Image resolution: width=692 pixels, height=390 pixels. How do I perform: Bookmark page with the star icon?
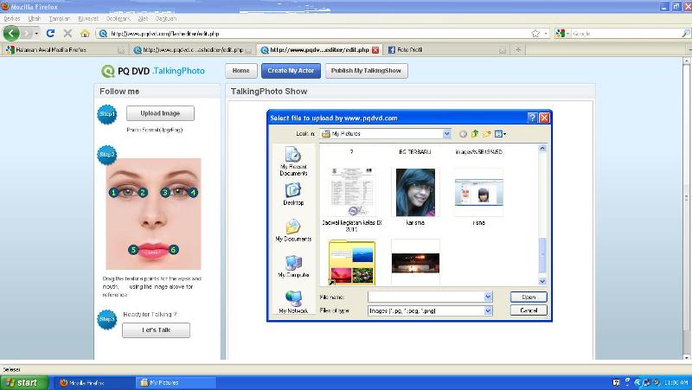tap(536, 33)
